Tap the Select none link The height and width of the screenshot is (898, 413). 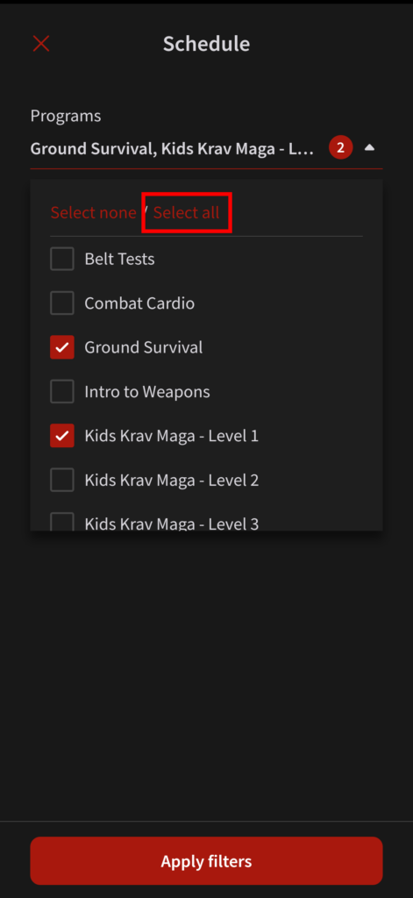93,212
